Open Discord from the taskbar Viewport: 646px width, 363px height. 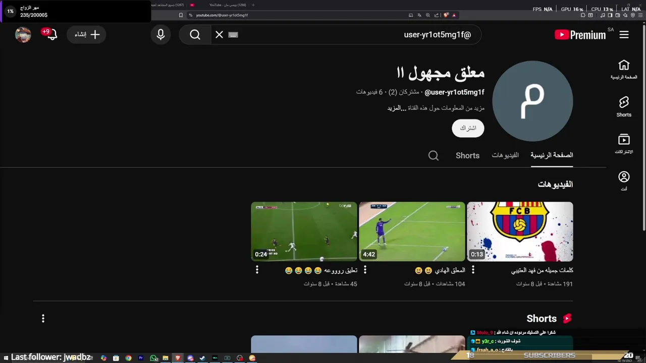[x=190, y=358]
